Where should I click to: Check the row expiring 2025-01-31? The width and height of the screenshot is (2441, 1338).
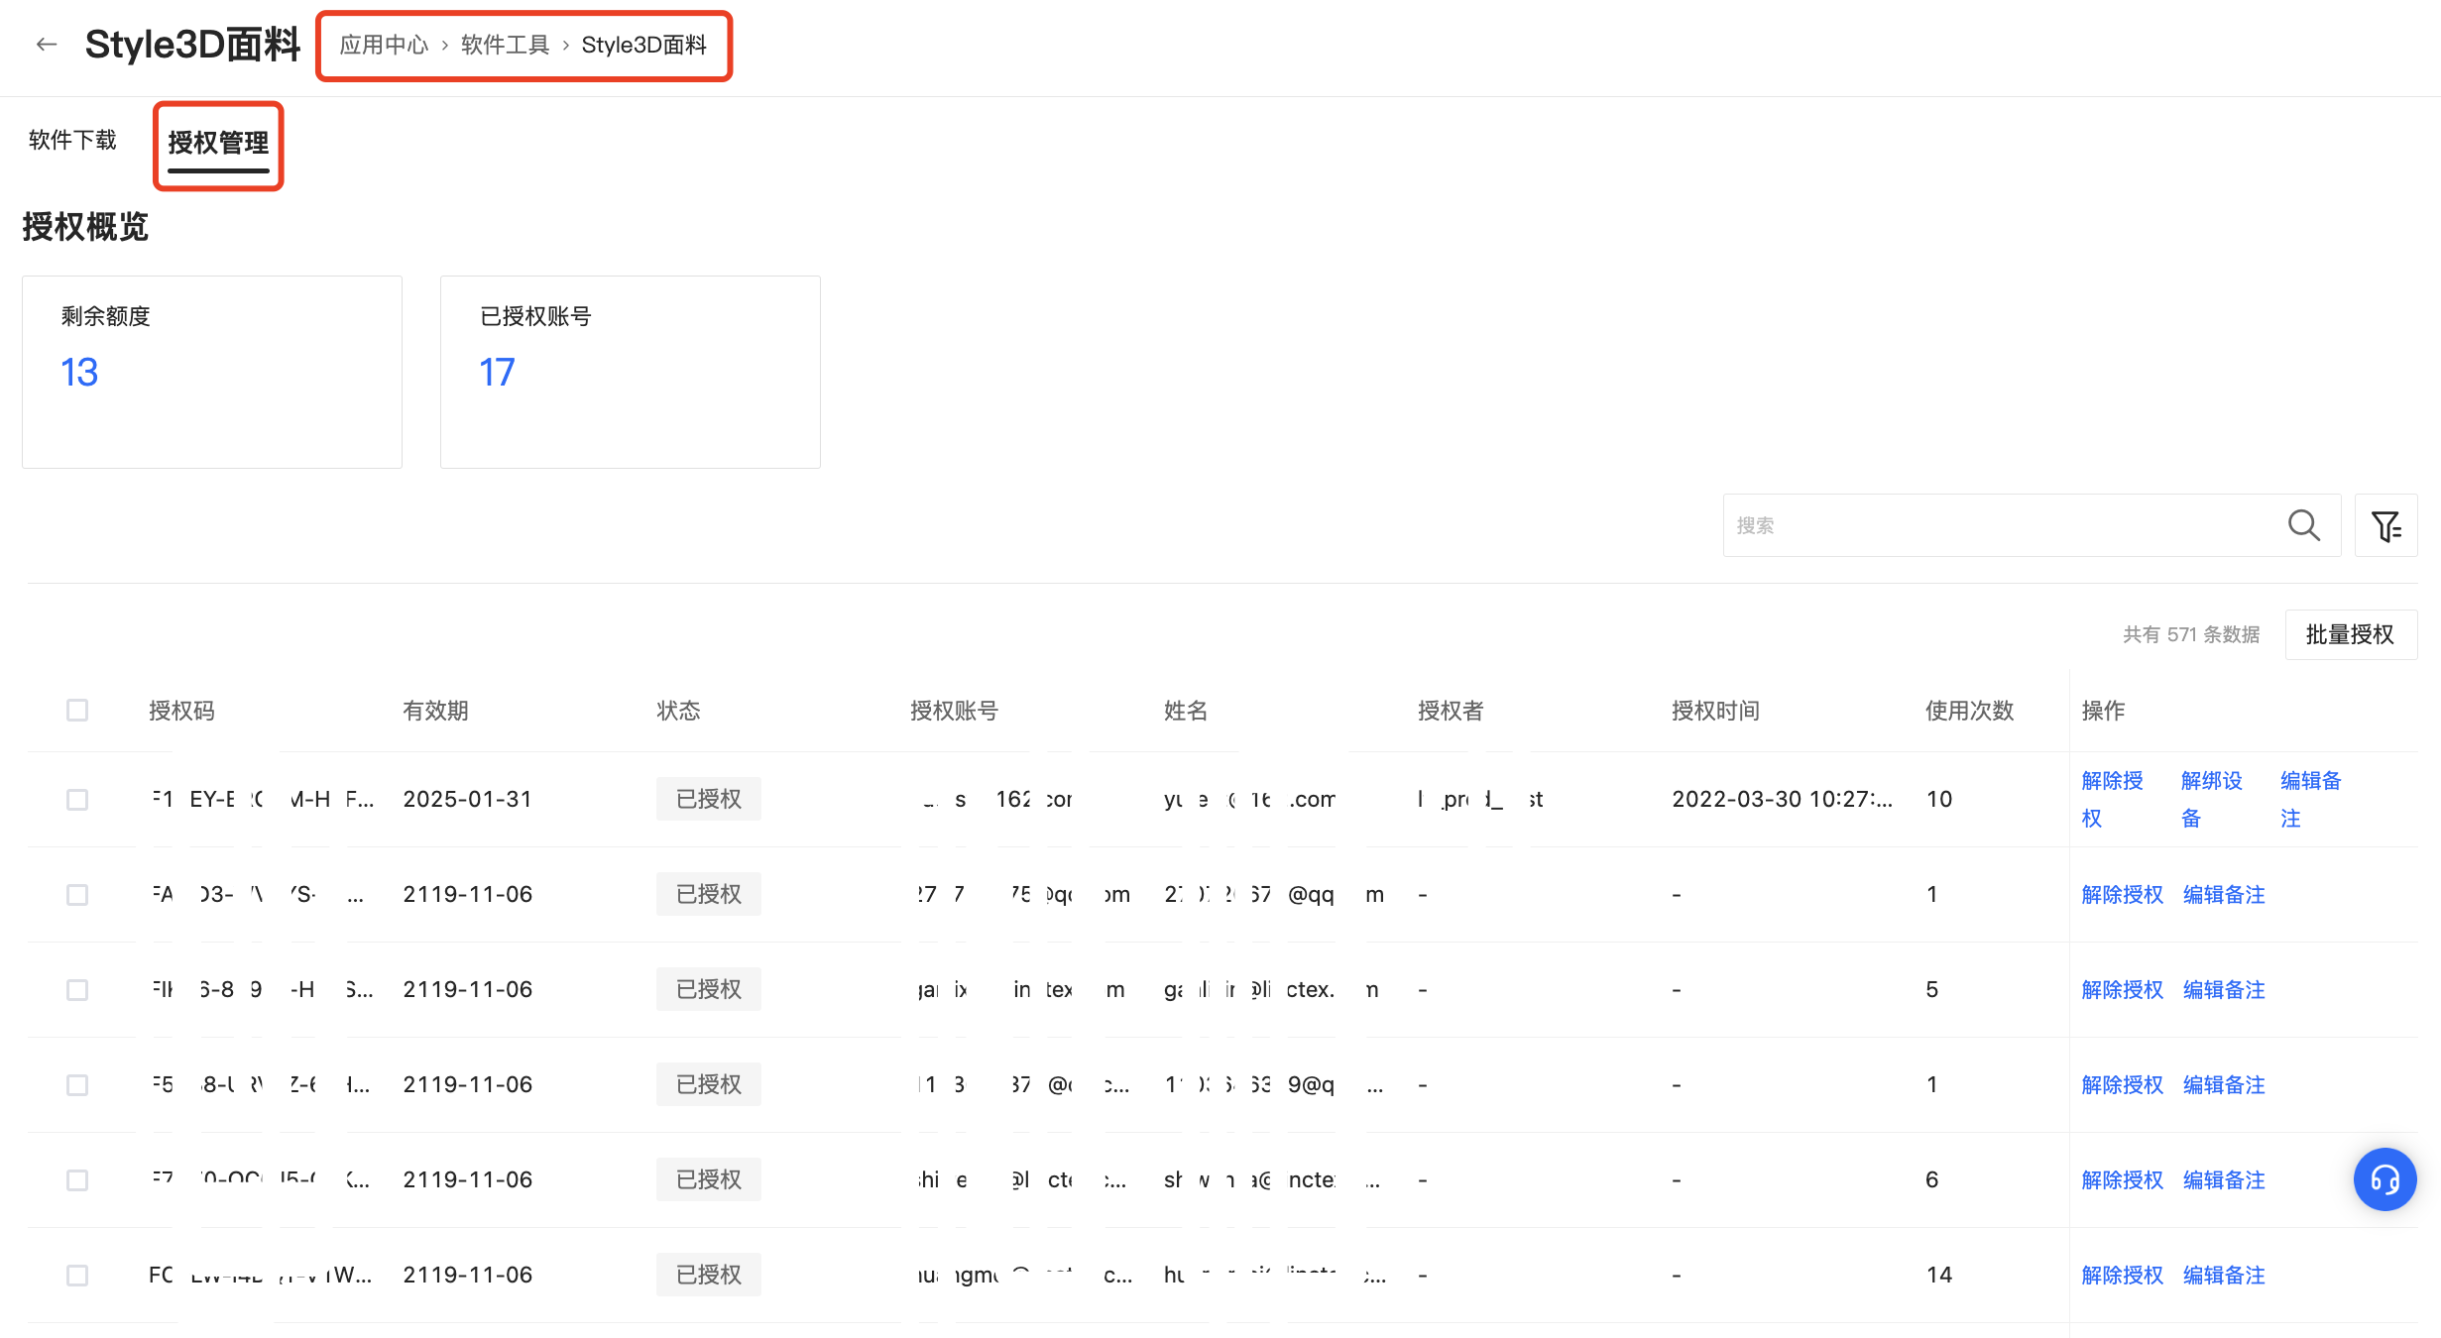[77, 800]
